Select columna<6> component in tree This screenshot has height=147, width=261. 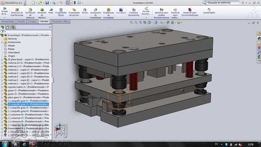[28, 115]
